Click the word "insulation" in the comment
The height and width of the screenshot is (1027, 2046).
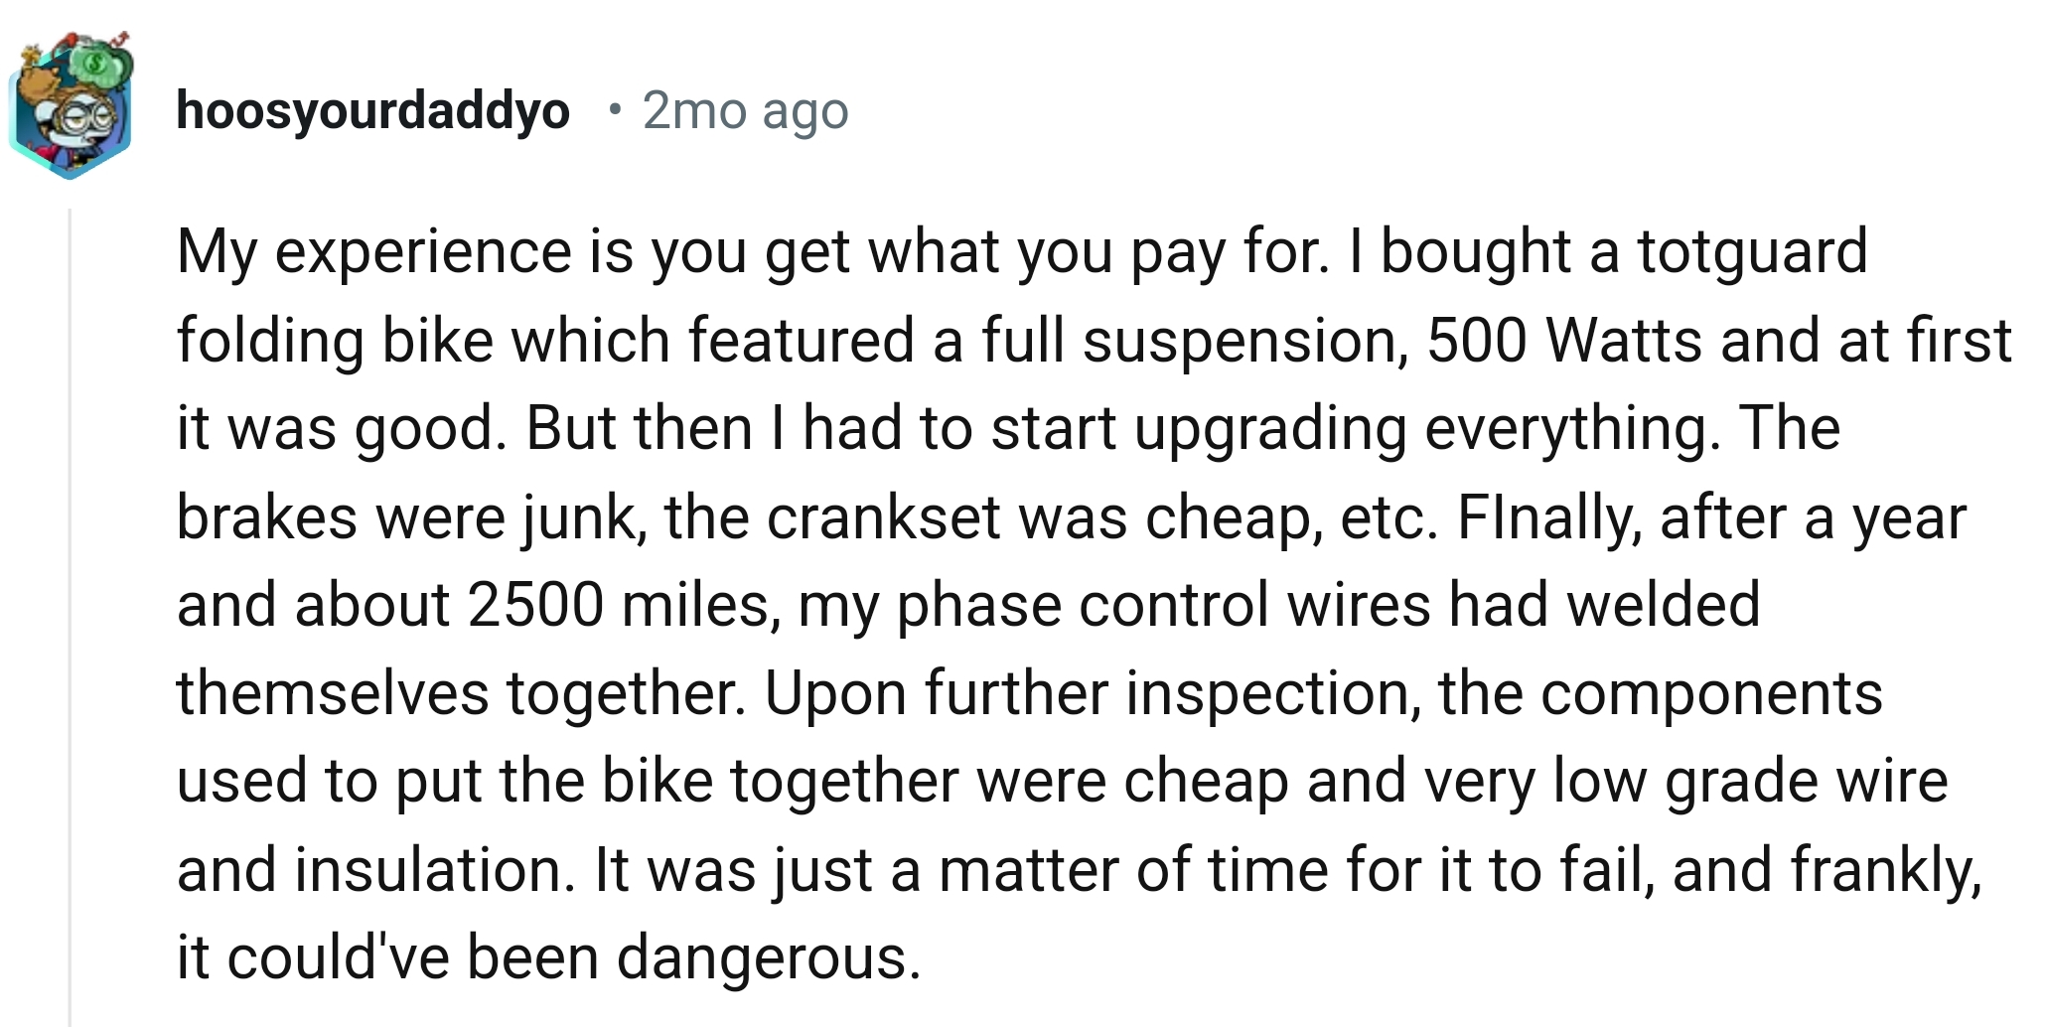(x=433, y=870)
